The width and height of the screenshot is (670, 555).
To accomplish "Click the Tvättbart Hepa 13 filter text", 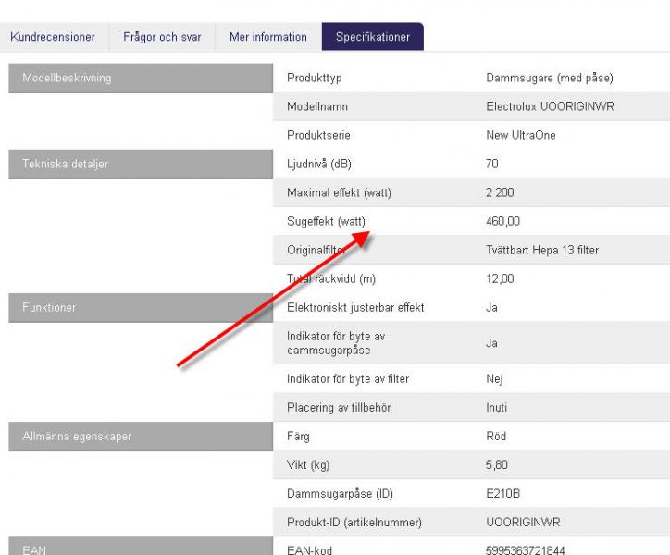I will point(542,251).
